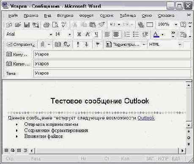Switch to web layout view
Screen dimensions: 194x164
[x=13, y=151]
